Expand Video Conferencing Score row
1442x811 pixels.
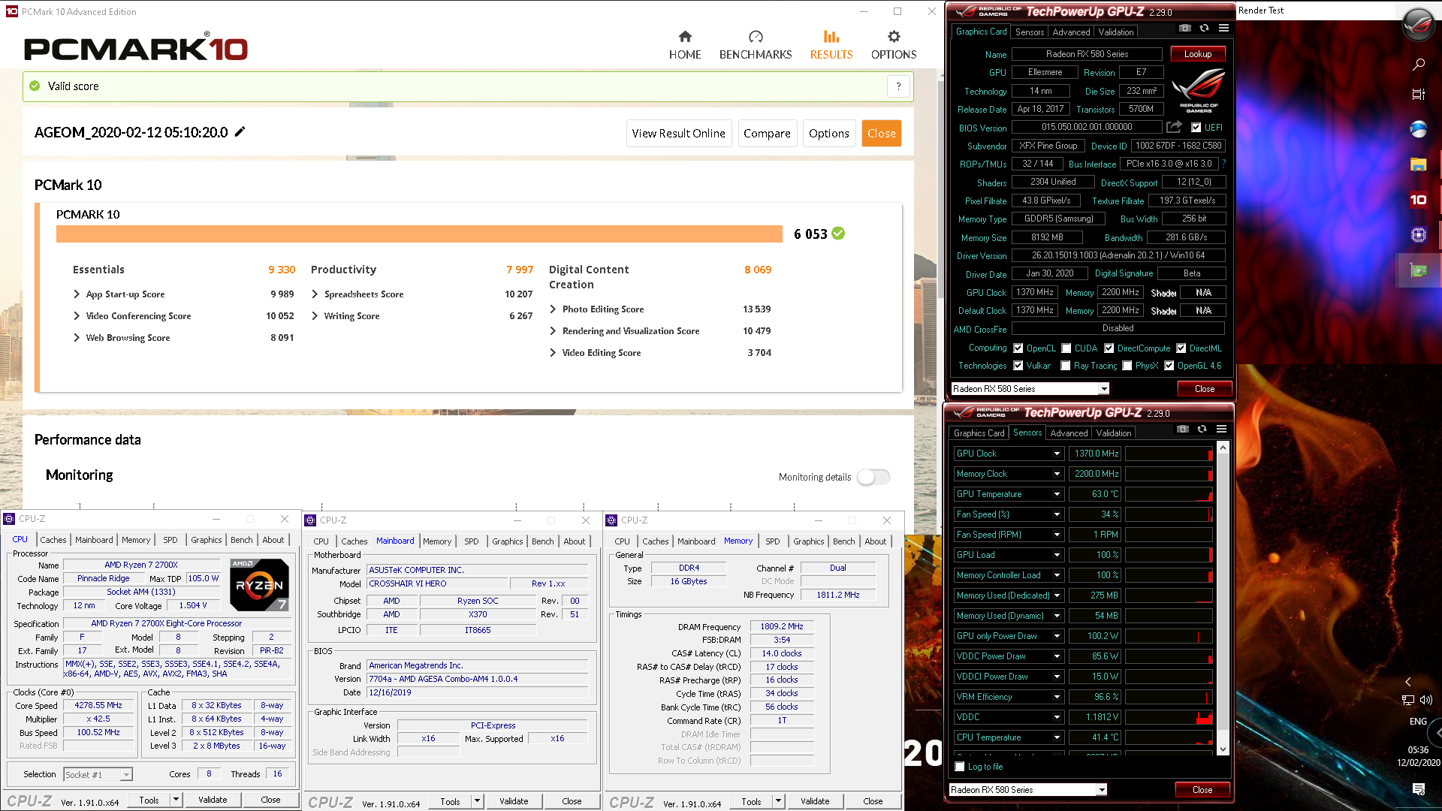(76, 316)
